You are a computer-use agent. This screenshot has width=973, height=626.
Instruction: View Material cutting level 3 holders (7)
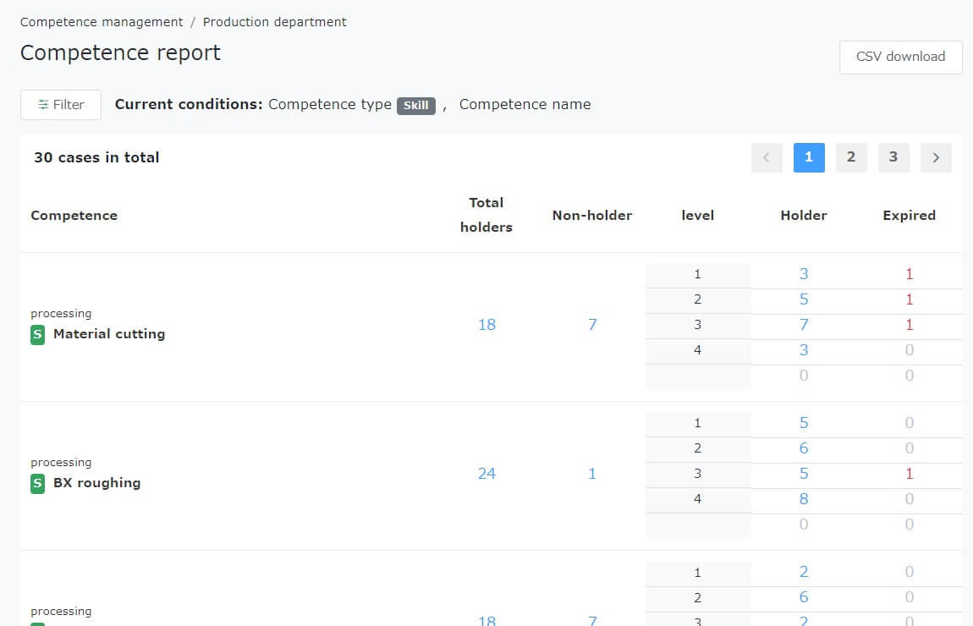pos(804,325)
